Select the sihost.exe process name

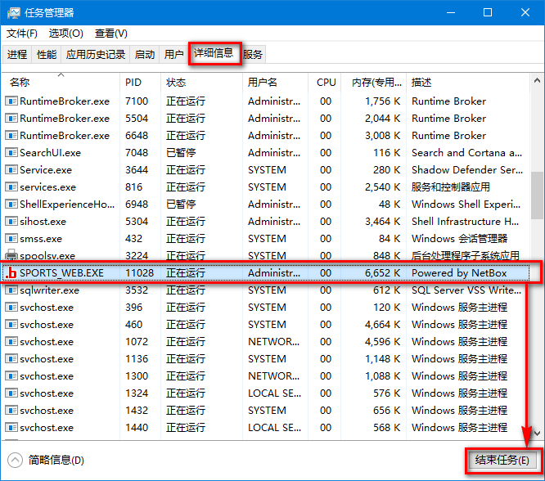pos(43,222)
